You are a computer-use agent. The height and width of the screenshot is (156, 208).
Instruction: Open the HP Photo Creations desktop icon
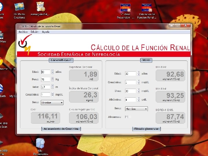coord(19,10)
